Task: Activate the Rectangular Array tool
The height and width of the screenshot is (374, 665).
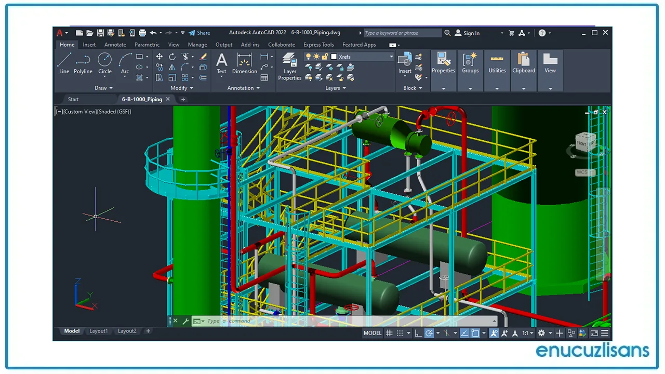Action: (185, 77)
